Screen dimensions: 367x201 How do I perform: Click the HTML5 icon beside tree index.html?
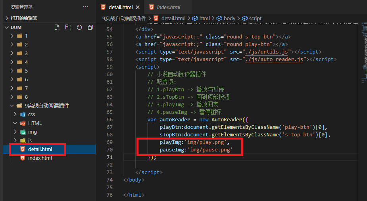click(x=23, y=158)
